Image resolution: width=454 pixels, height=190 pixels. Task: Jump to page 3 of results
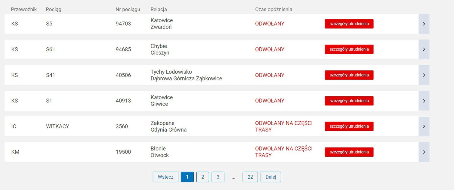[x=218, y=177]
